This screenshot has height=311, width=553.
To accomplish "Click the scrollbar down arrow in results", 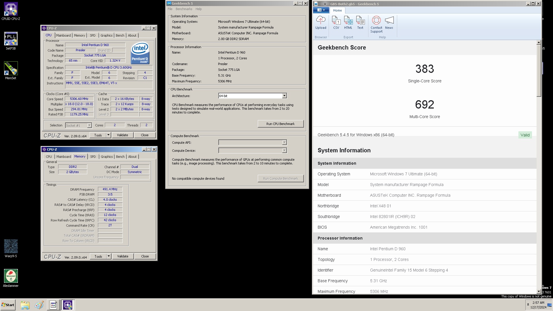I will tap(539, 291).
